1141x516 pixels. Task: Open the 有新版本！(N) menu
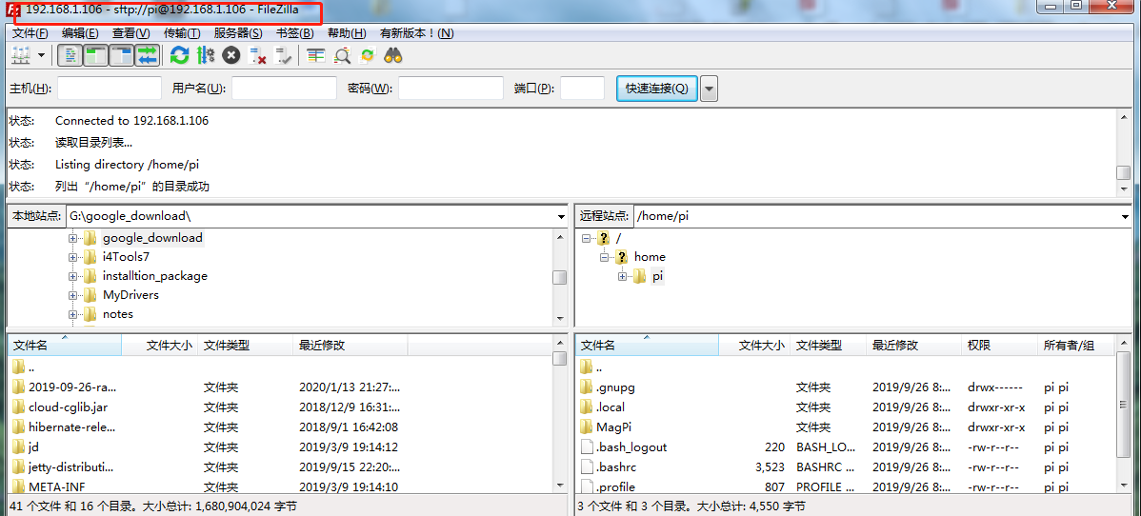tap(416, 33)
